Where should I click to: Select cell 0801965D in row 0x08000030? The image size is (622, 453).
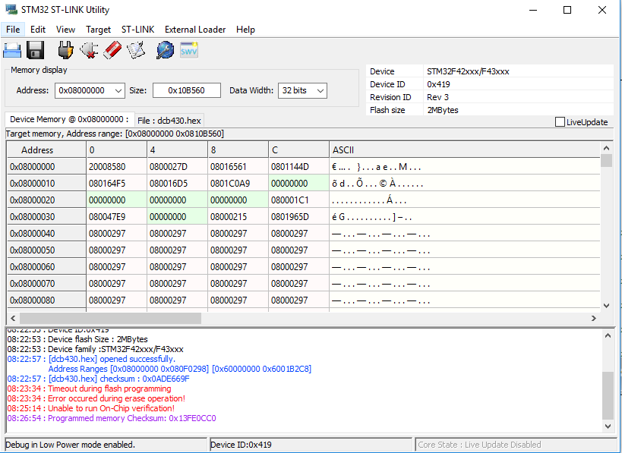tap(298, 217)
